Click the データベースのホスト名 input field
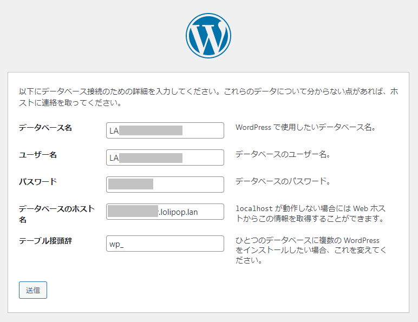 165,212
